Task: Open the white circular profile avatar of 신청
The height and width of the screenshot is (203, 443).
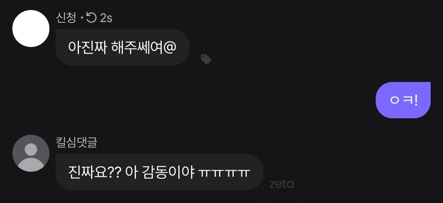Action: [31, 29]
